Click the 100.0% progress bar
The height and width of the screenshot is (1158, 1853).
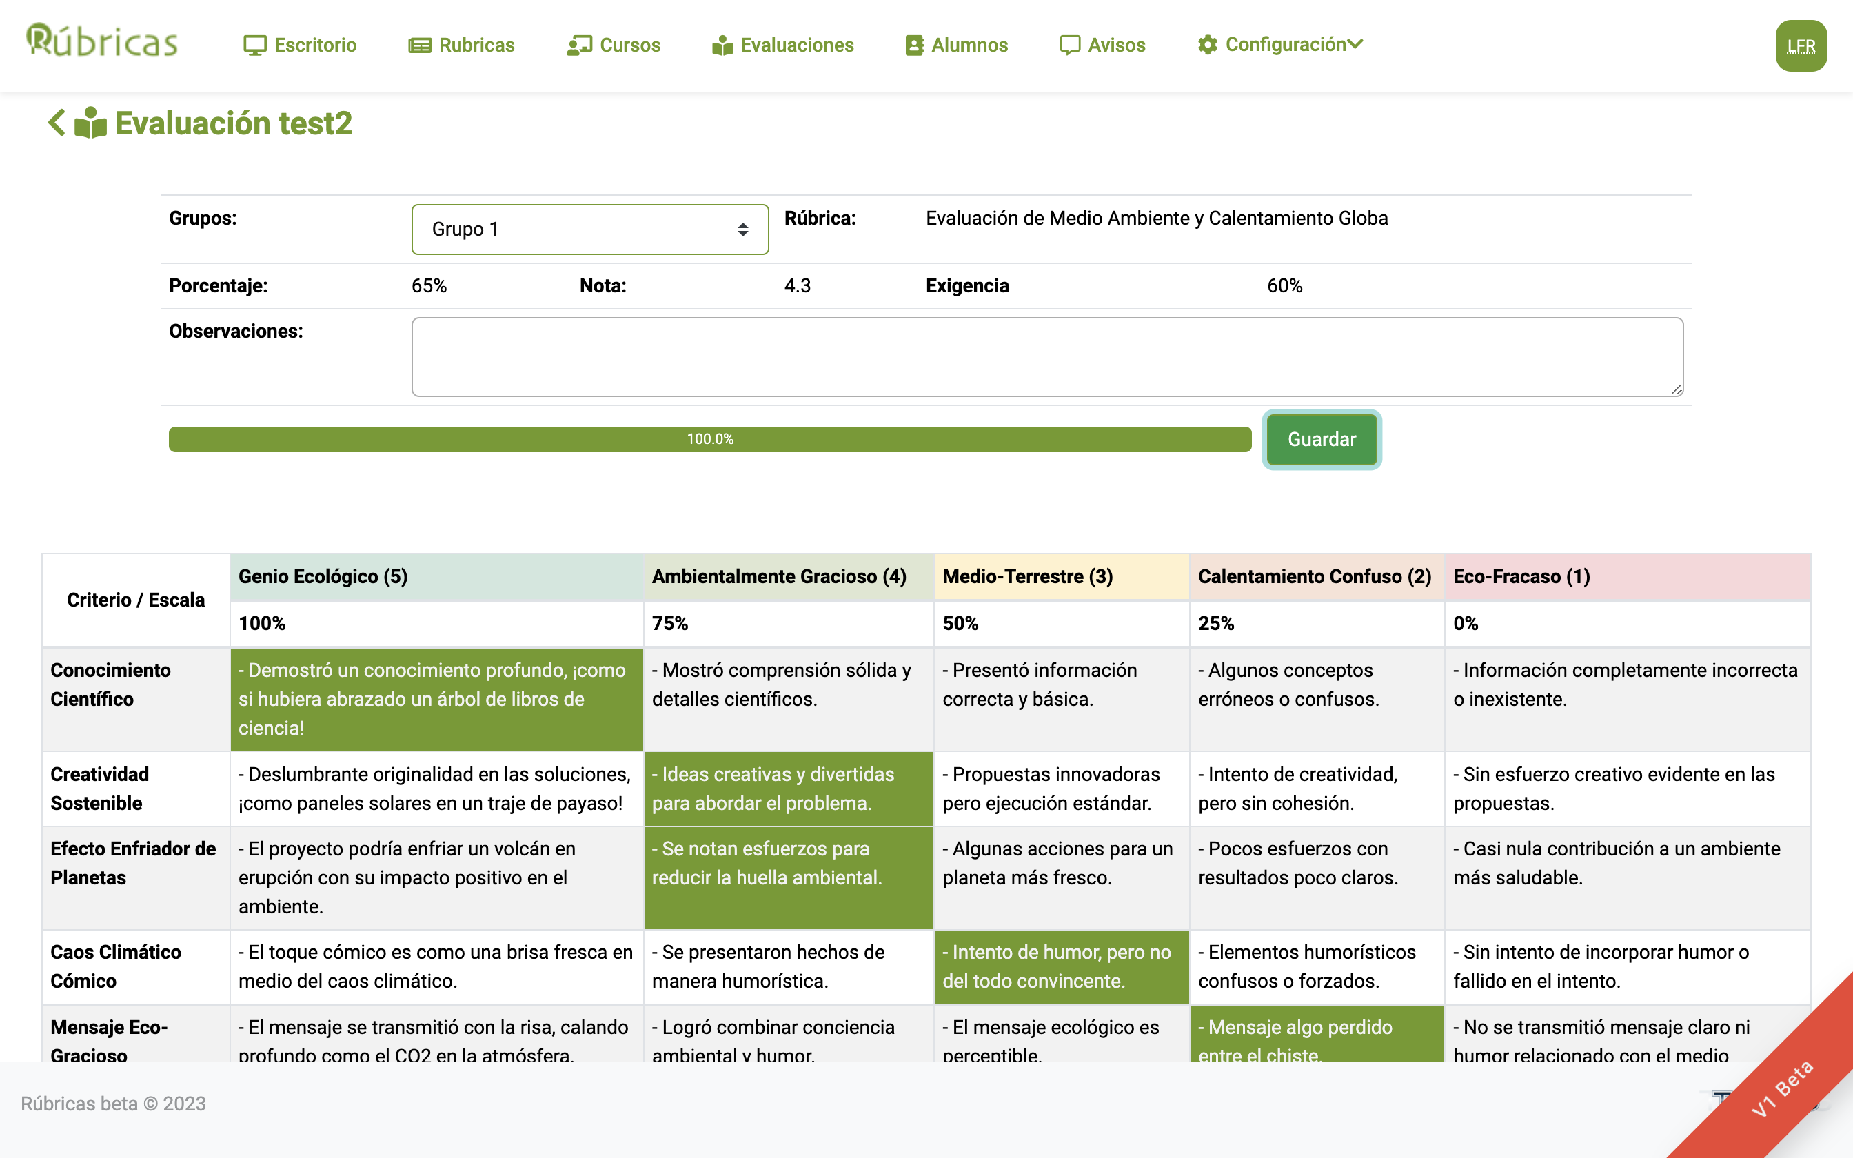[710, 439]
